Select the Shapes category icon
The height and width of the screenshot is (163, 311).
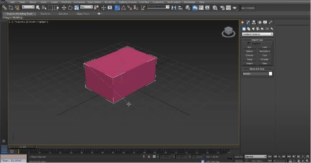(x=248, y=29)
